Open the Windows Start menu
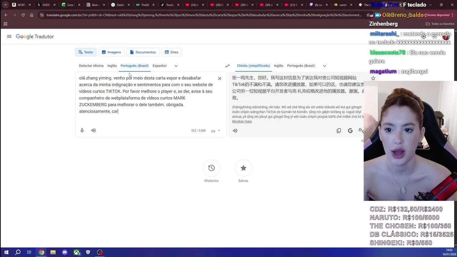 tap(6, 252)
